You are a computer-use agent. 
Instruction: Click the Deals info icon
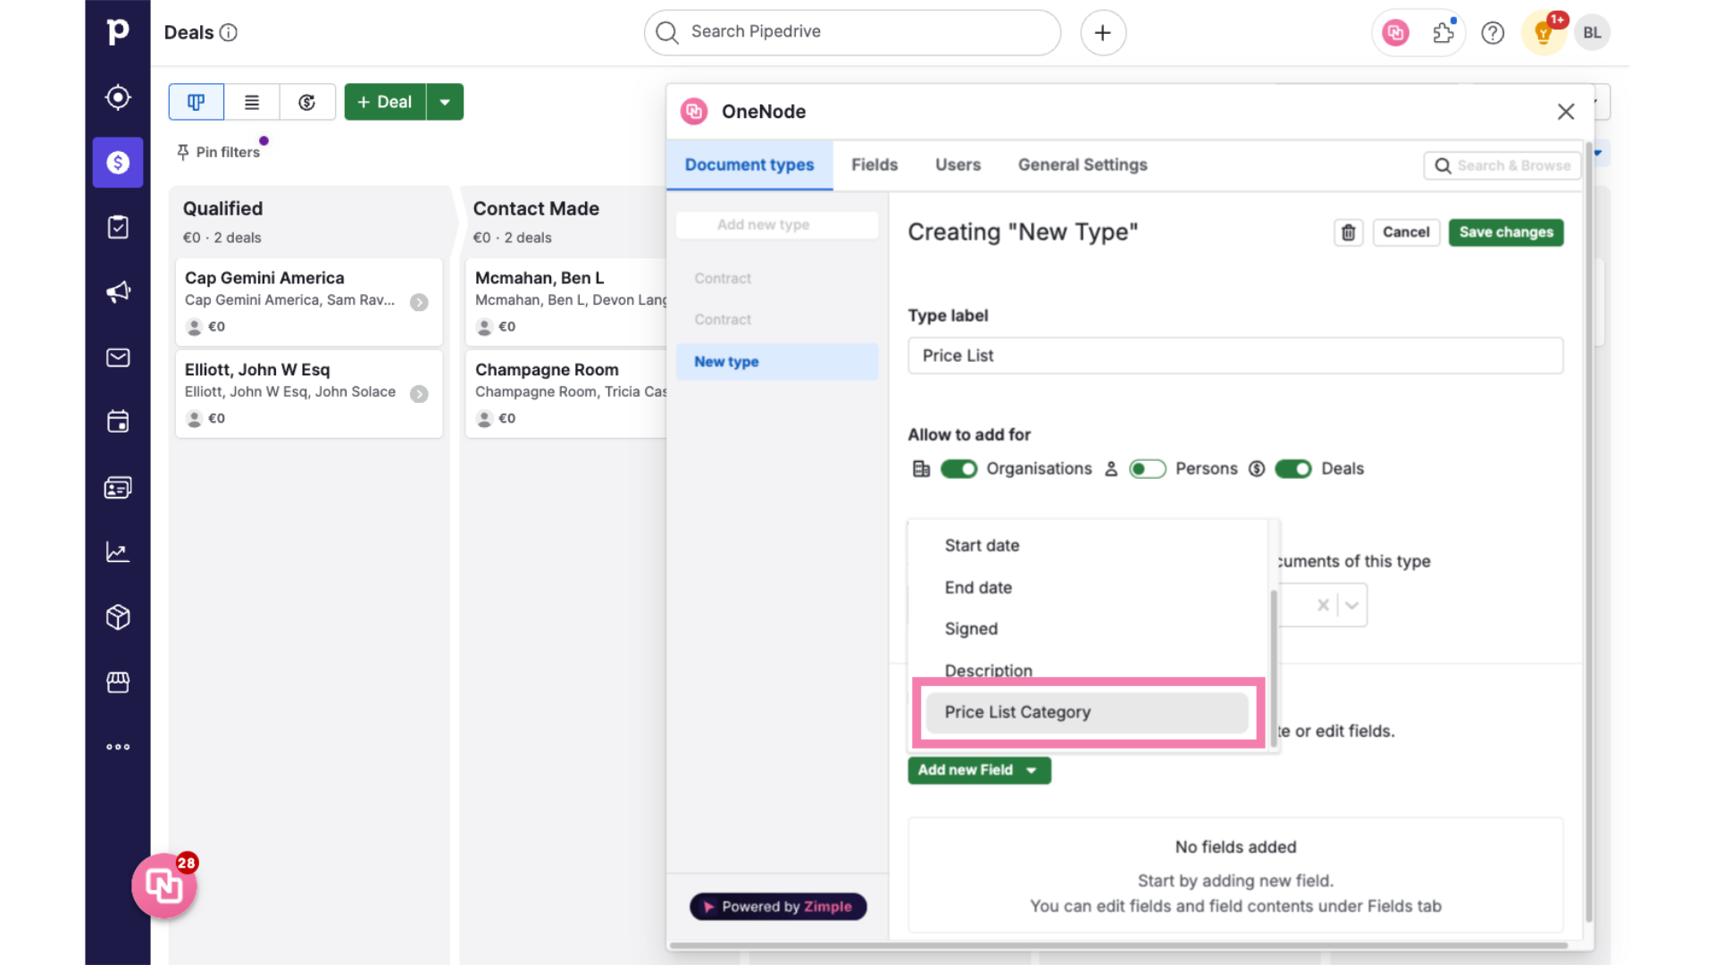(229, 33)
